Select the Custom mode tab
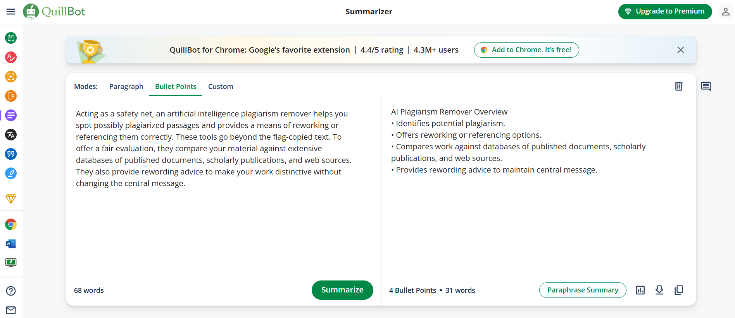735x318 pixels. (221, 86)
